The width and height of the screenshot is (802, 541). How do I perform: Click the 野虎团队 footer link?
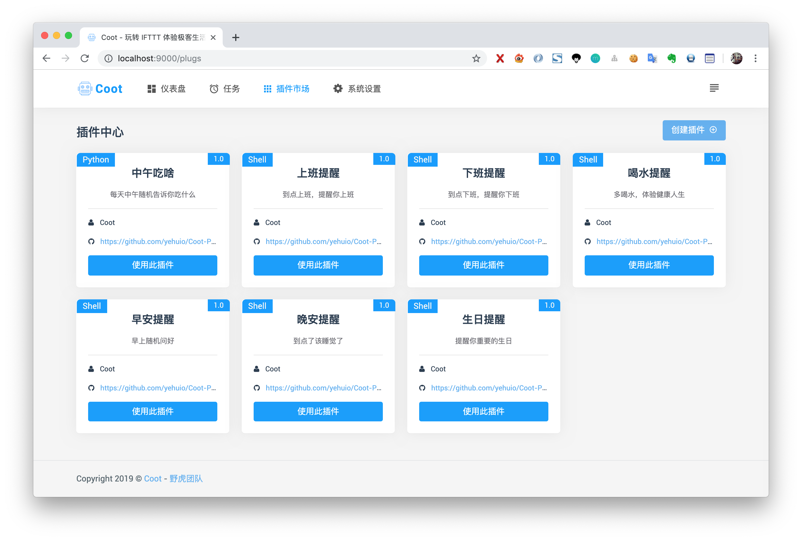186,479
